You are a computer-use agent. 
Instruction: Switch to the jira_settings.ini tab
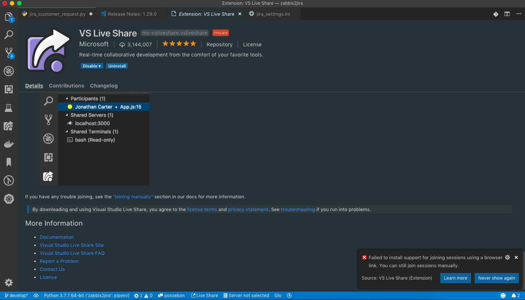[273, 14]
